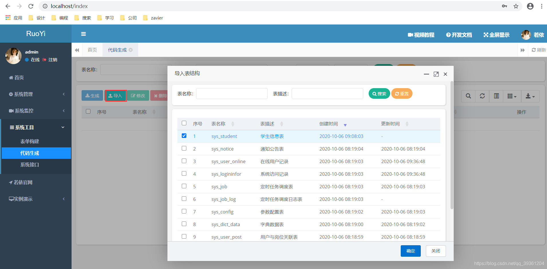The image size is (547, 269).
Task: Toggle the select-all checkbox in the dialog table
Action: point(184,123)
